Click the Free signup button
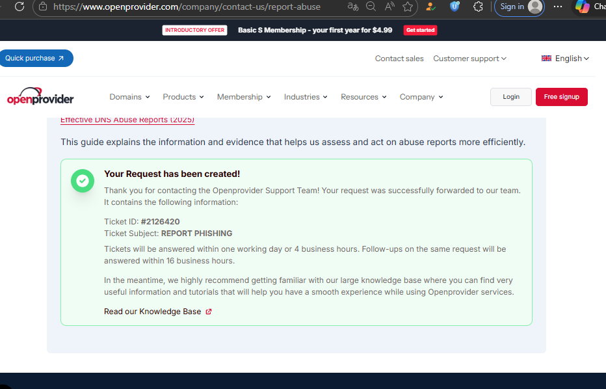Viewport: 606px width, 389px height. click(x=562, y=97)
